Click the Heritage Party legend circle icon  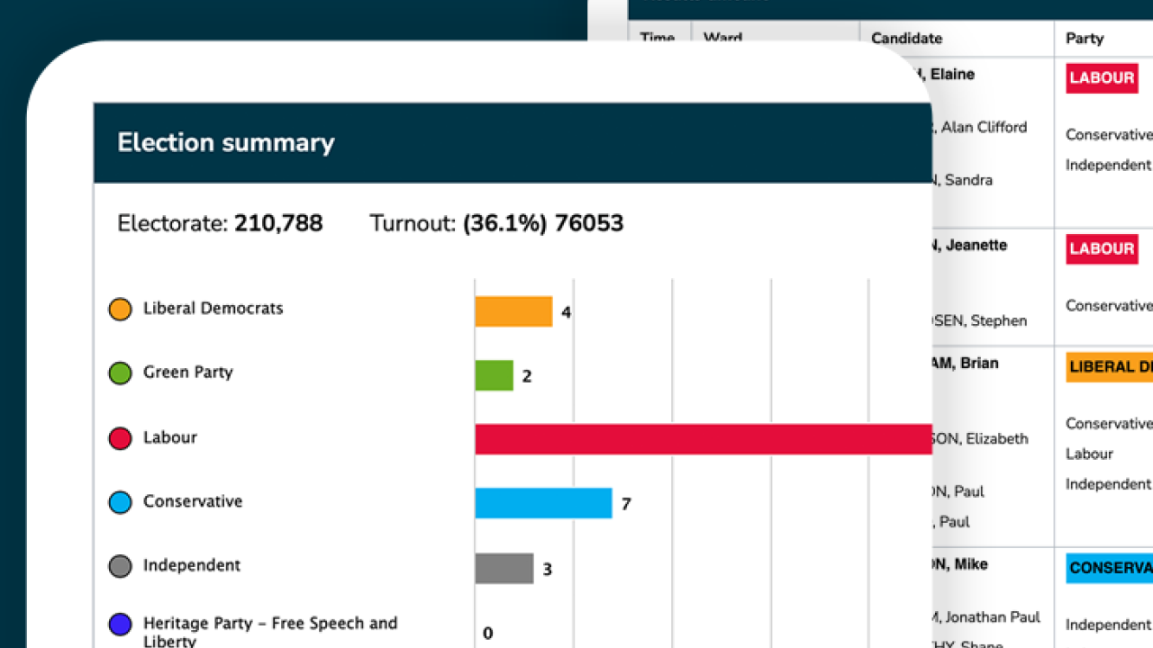[120, 624]
